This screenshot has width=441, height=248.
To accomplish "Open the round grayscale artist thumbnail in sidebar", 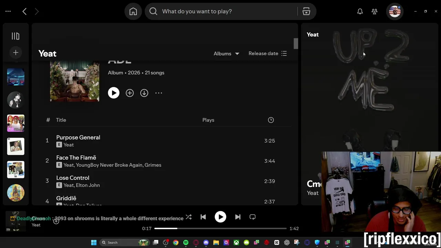I will pos(16,100).
